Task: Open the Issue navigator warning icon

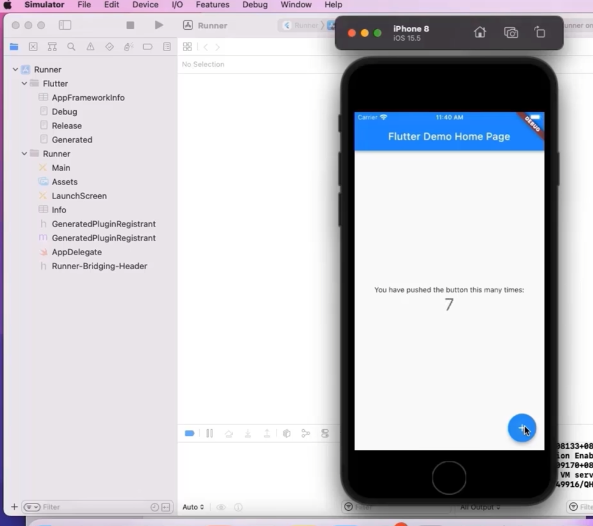Action: [90, 47]
